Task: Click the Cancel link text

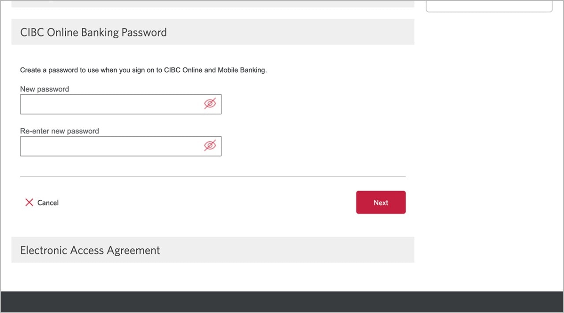Action: coord(48,203)
